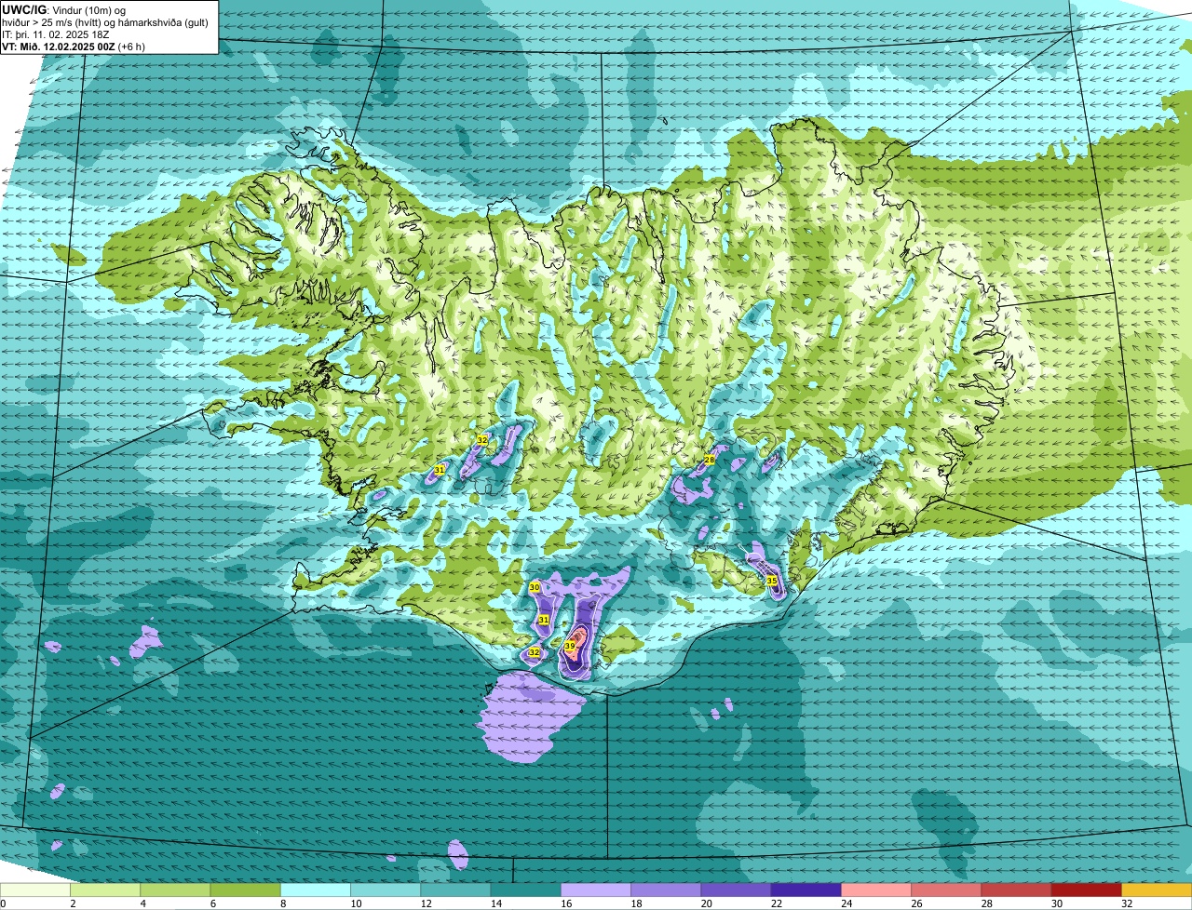Select the 8–10 m/s light cyan legend swatch

tap(316, 890)
